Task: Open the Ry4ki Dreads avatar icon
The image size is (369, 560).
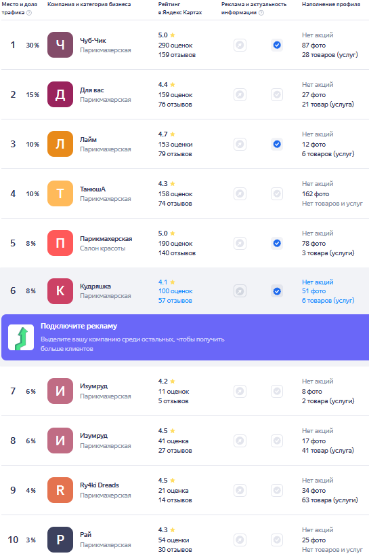Action: click(x=60, y=490)
